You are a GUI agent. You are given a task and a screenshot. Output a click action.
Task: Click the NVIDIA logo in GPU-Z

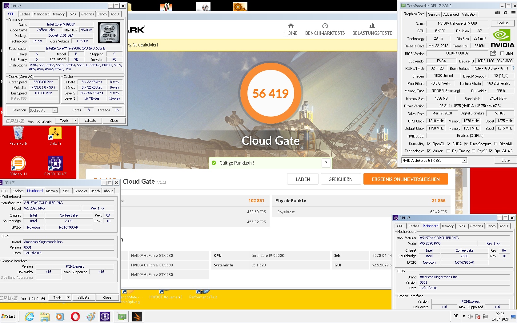click(x=503, y=38)
